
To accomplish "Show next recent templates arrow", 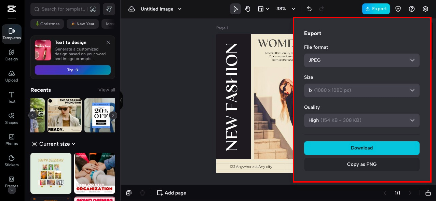I will click(113, 115).
